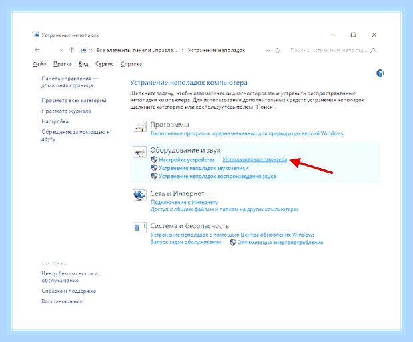Go up one level with up arrow
The image size is (413, 342).
coord(71,50)
